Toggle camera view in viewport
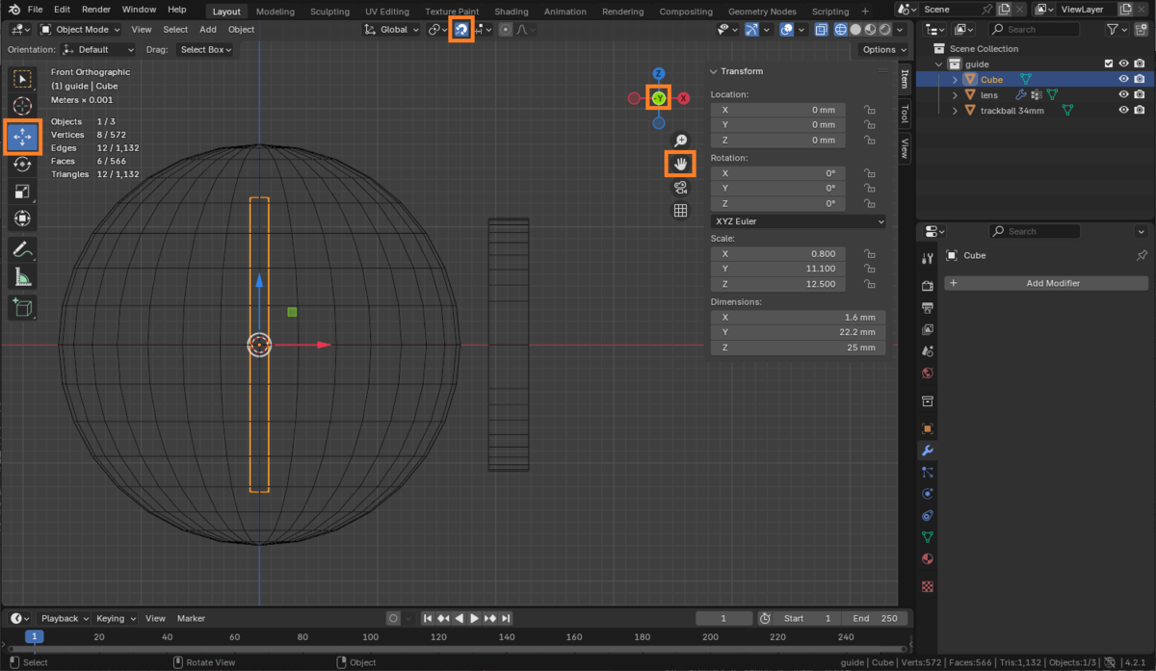 [680, 188]
